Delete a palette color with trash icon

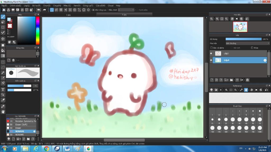[13, 60]
